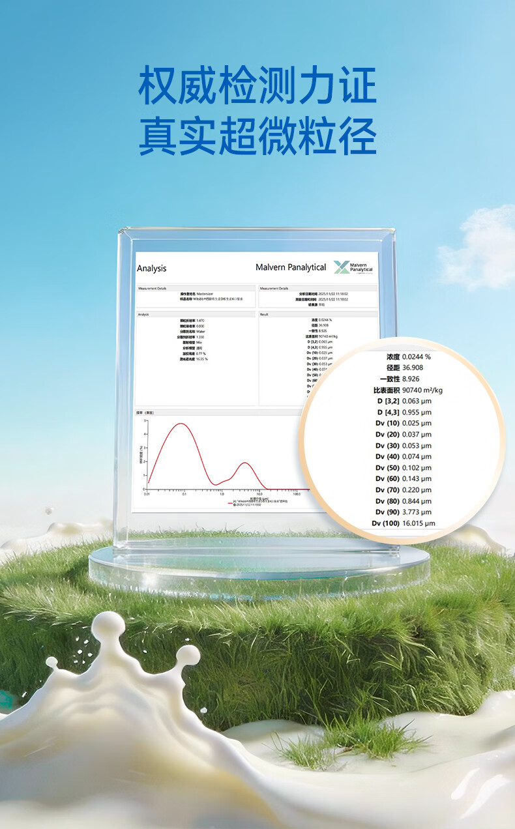
Task: Click the Water dispersant name value
Action: point(200,331)
